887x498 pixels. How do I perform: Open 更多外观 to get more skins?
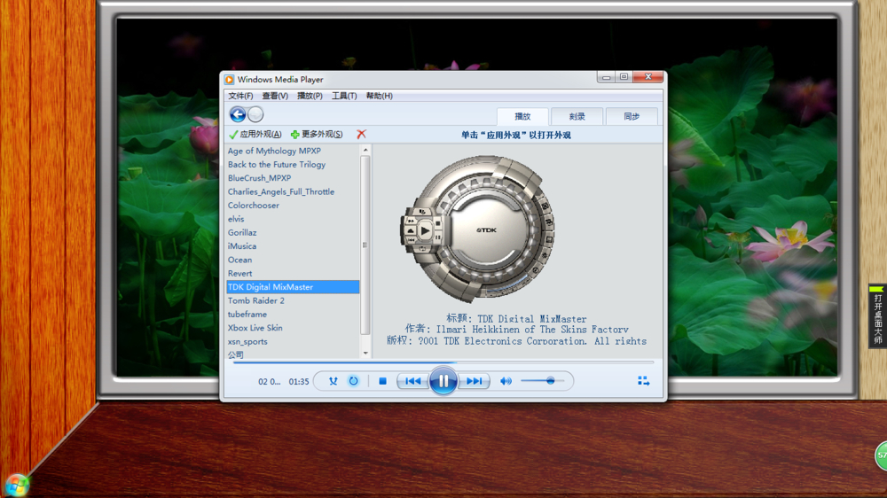click(x=317, y=135)
